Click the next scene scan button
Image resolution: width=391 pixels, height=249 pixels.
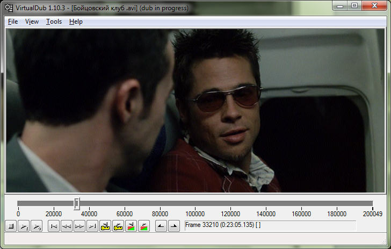click(144, 226)
